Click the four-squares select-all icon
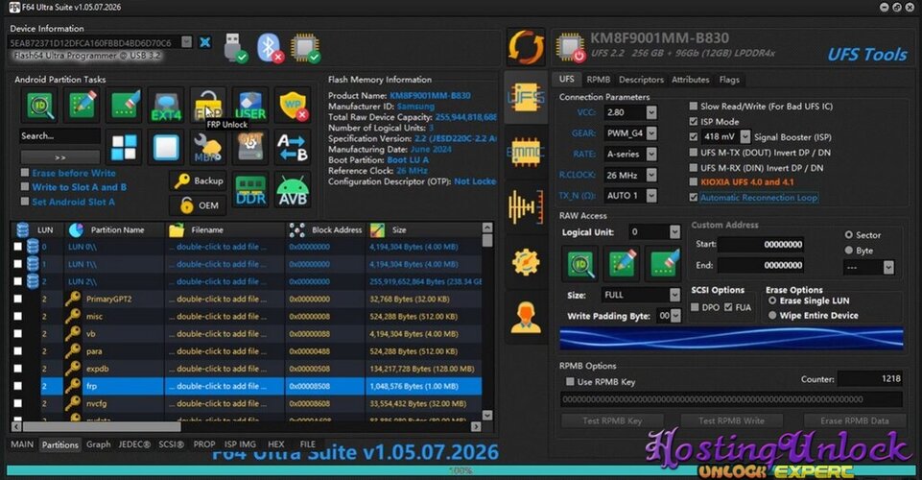Image resolution: width=922 pixels, height=480 pixels. pyautogui.click(x=124, y=147)
